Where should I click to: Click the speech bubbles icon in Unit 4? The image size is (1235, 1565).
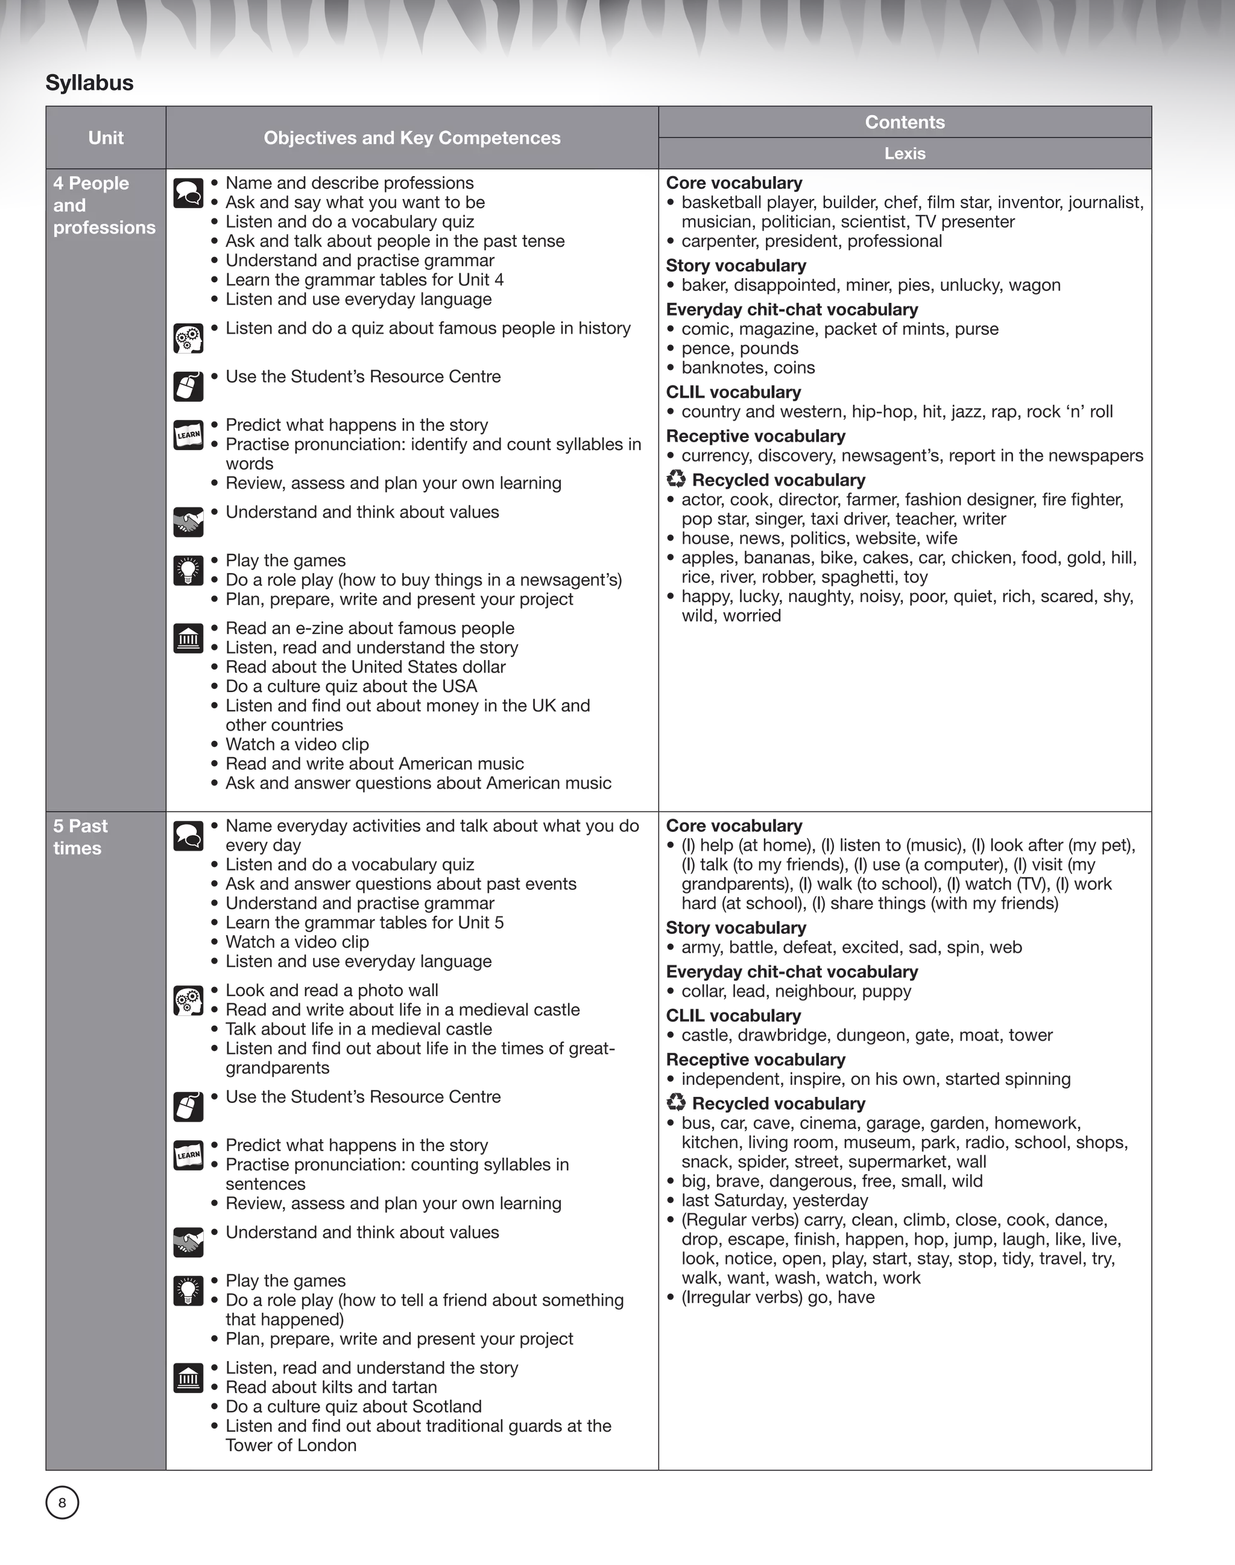[x=189, y=194]
